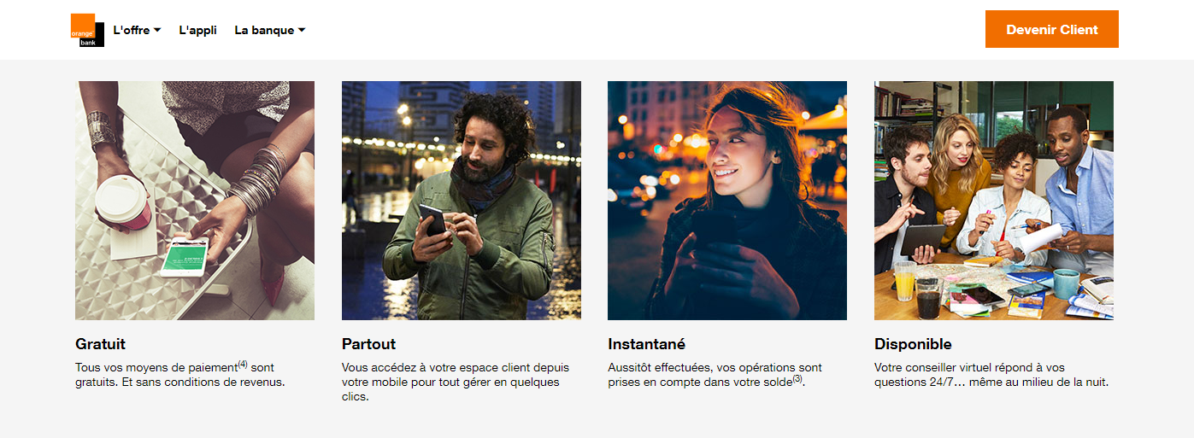Select the group around table photo
The image size is (1194, 438).
994,201
